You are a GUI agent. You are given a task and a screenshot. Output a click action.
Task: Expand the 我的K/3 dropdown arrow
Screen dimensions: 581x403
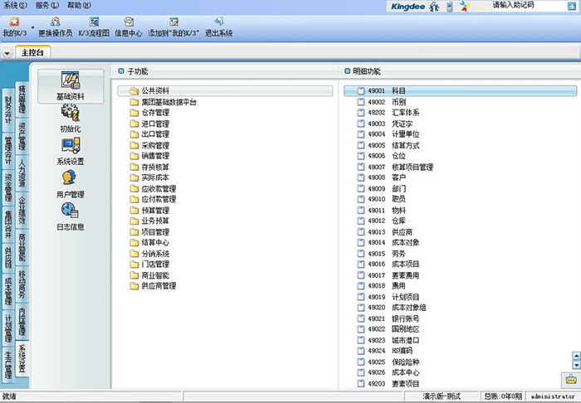[x=32, y=25]
